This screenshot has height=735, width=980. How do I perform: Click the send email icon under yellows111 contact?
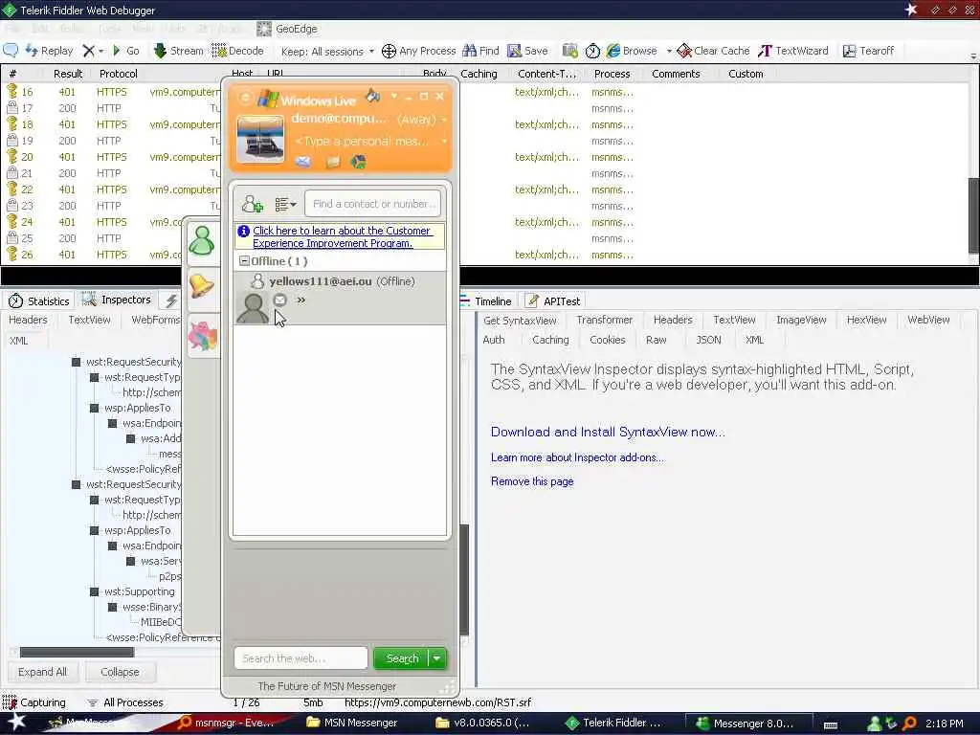[x=280, y=300]
